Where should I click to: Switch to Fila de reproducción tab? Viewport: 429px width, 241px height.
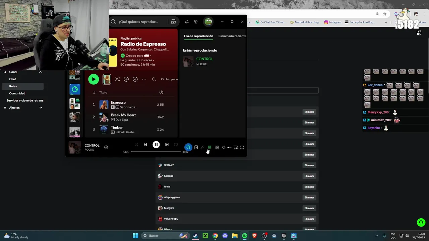198,36
